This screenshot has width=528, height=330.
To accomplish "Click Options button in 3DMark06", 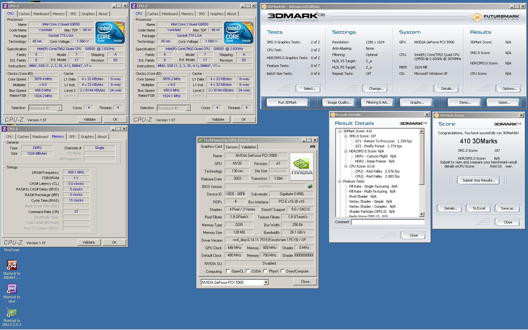I will 509,89.
